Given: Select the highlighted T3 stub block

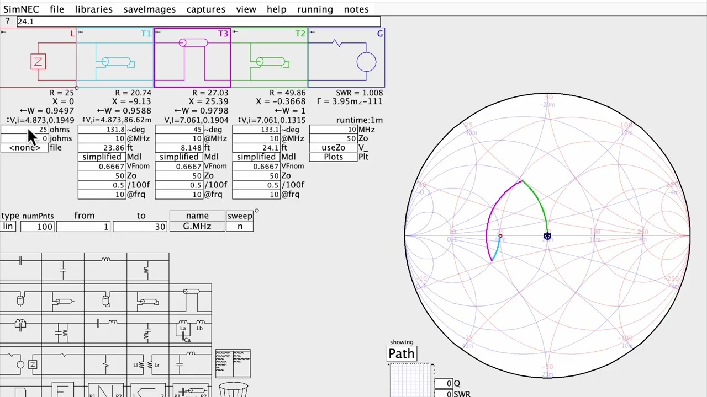Looking at the screenshot, I should (x=192, y=58).
